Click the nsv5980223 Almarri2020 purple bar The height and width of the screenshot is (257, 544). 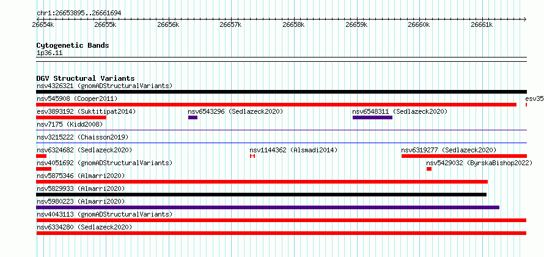tap(268, 207)
